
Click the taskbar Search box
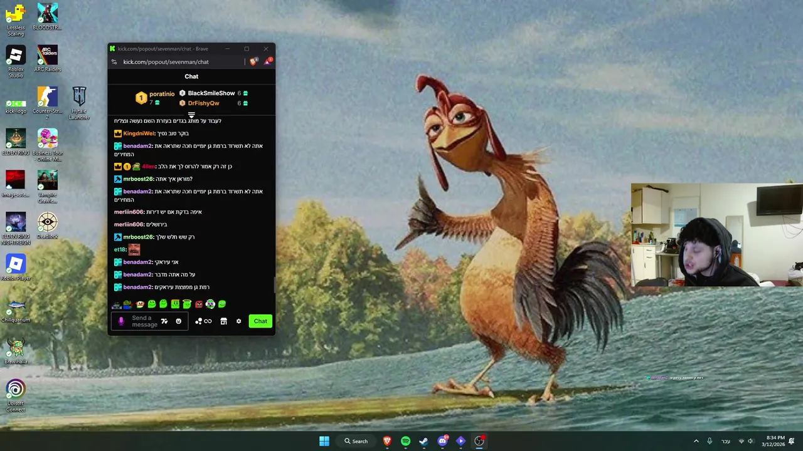click(356, 441)
